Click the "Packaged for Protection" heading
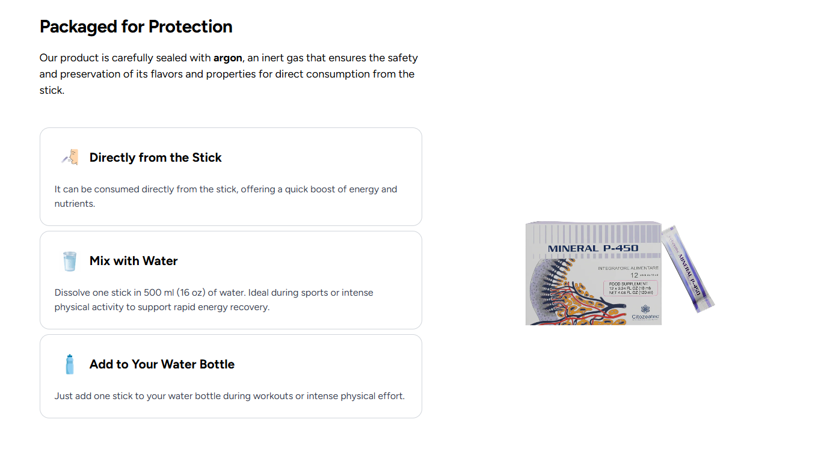815x455 pixels. point(136,26)
